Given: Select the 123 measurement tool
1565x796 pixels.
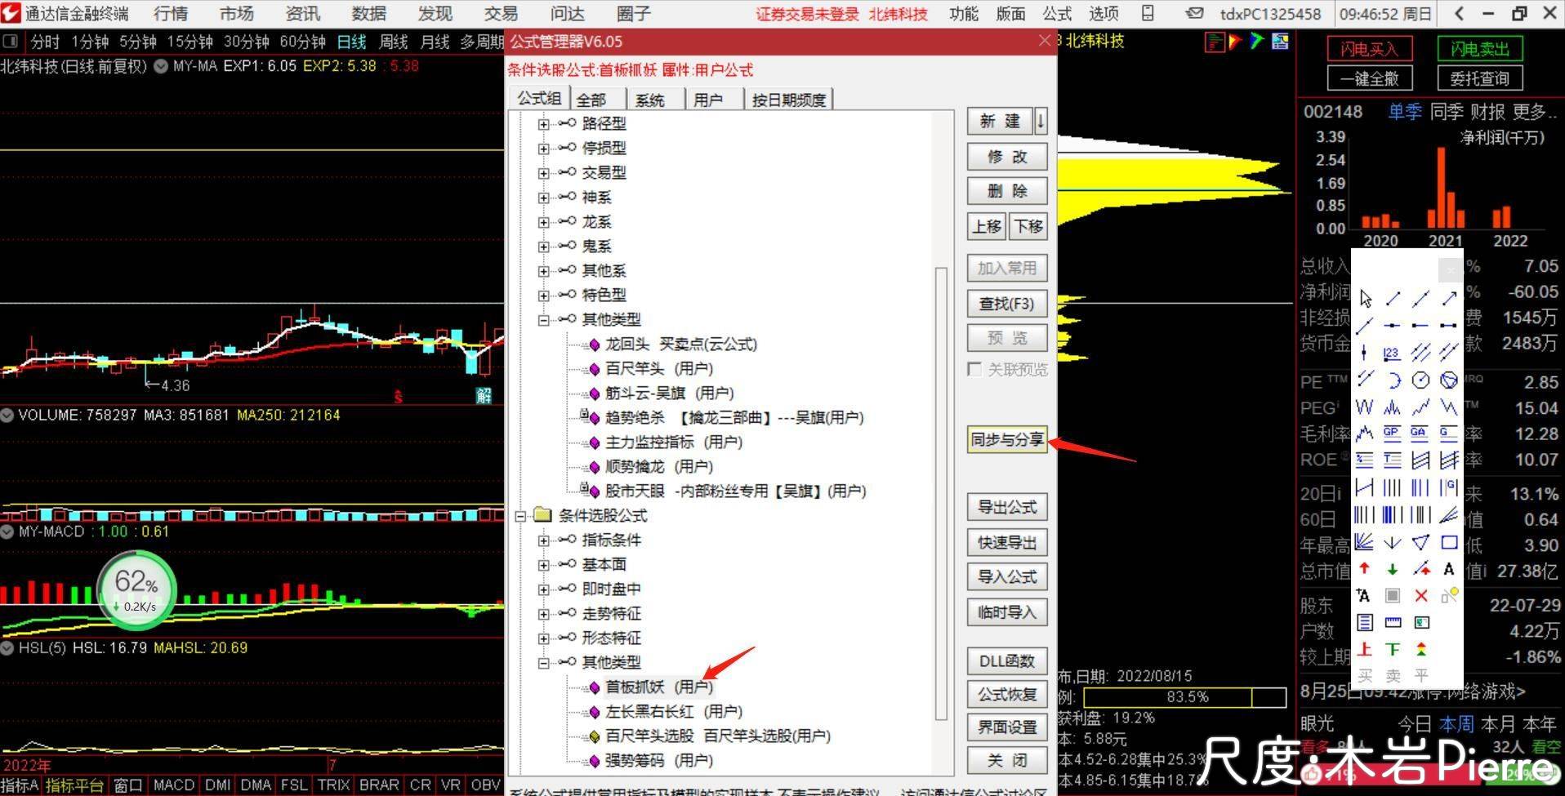Looking at the screenshot, I should pyautogui.click(x=1391, y=354).
